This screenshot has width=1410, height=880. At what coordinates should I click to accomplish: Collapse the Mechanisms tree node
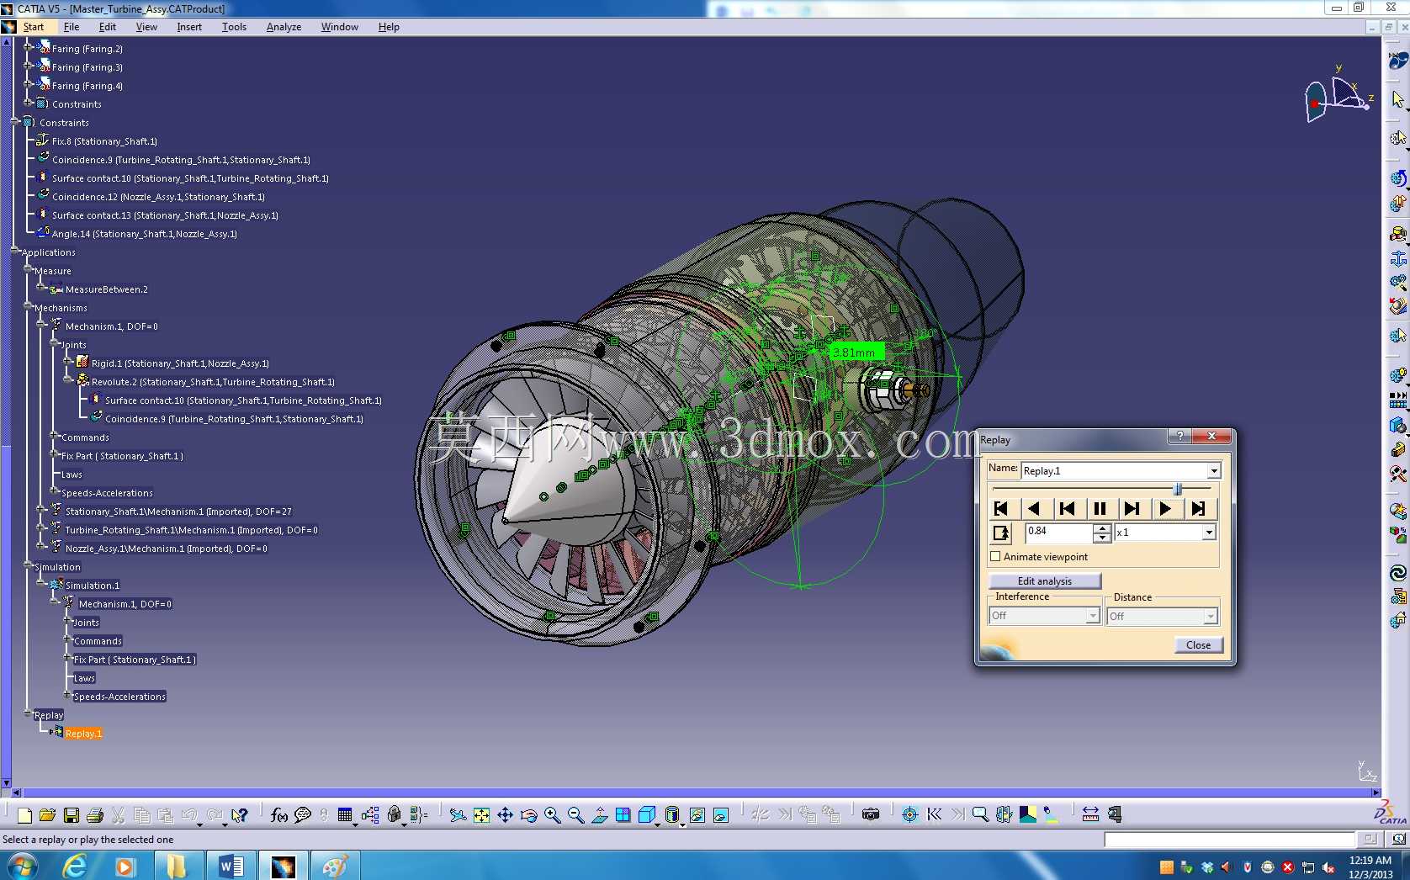pyautogui.click(x=28, y=305)
